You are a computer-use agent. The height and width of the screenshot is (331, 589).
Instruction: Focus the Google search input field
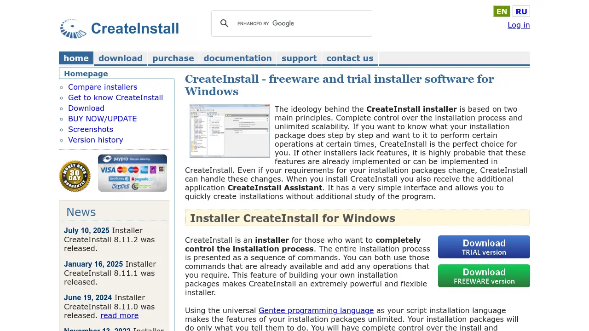tap(301, 23)
